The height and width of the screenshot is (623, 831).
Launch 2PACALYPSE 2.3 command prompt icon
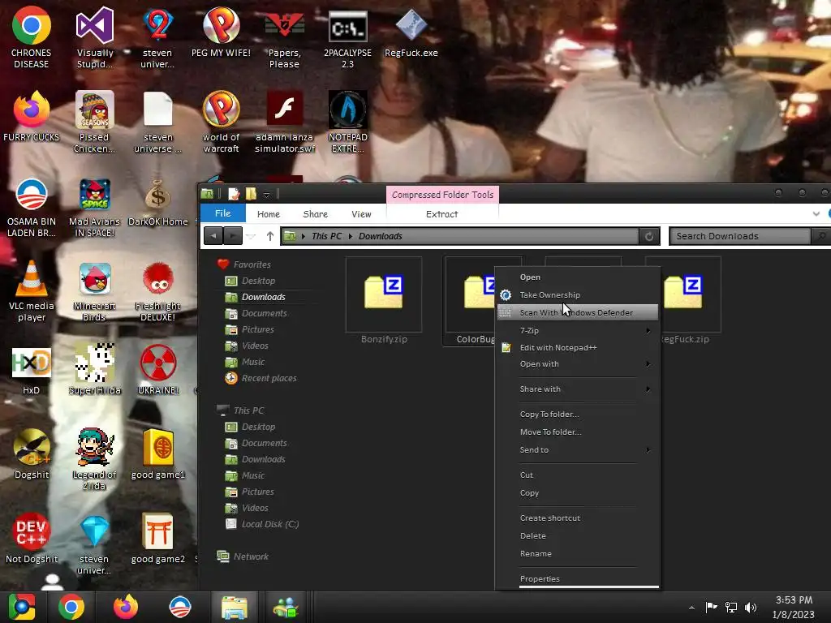click(x=347, y=37)
